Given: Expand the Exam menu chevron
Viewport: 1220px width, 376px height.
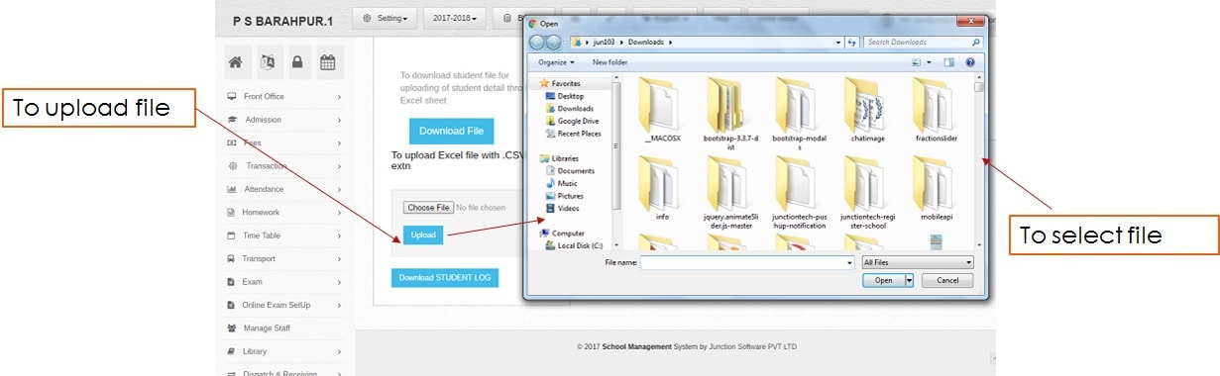Looking at the screenshot, I should 339,282.
